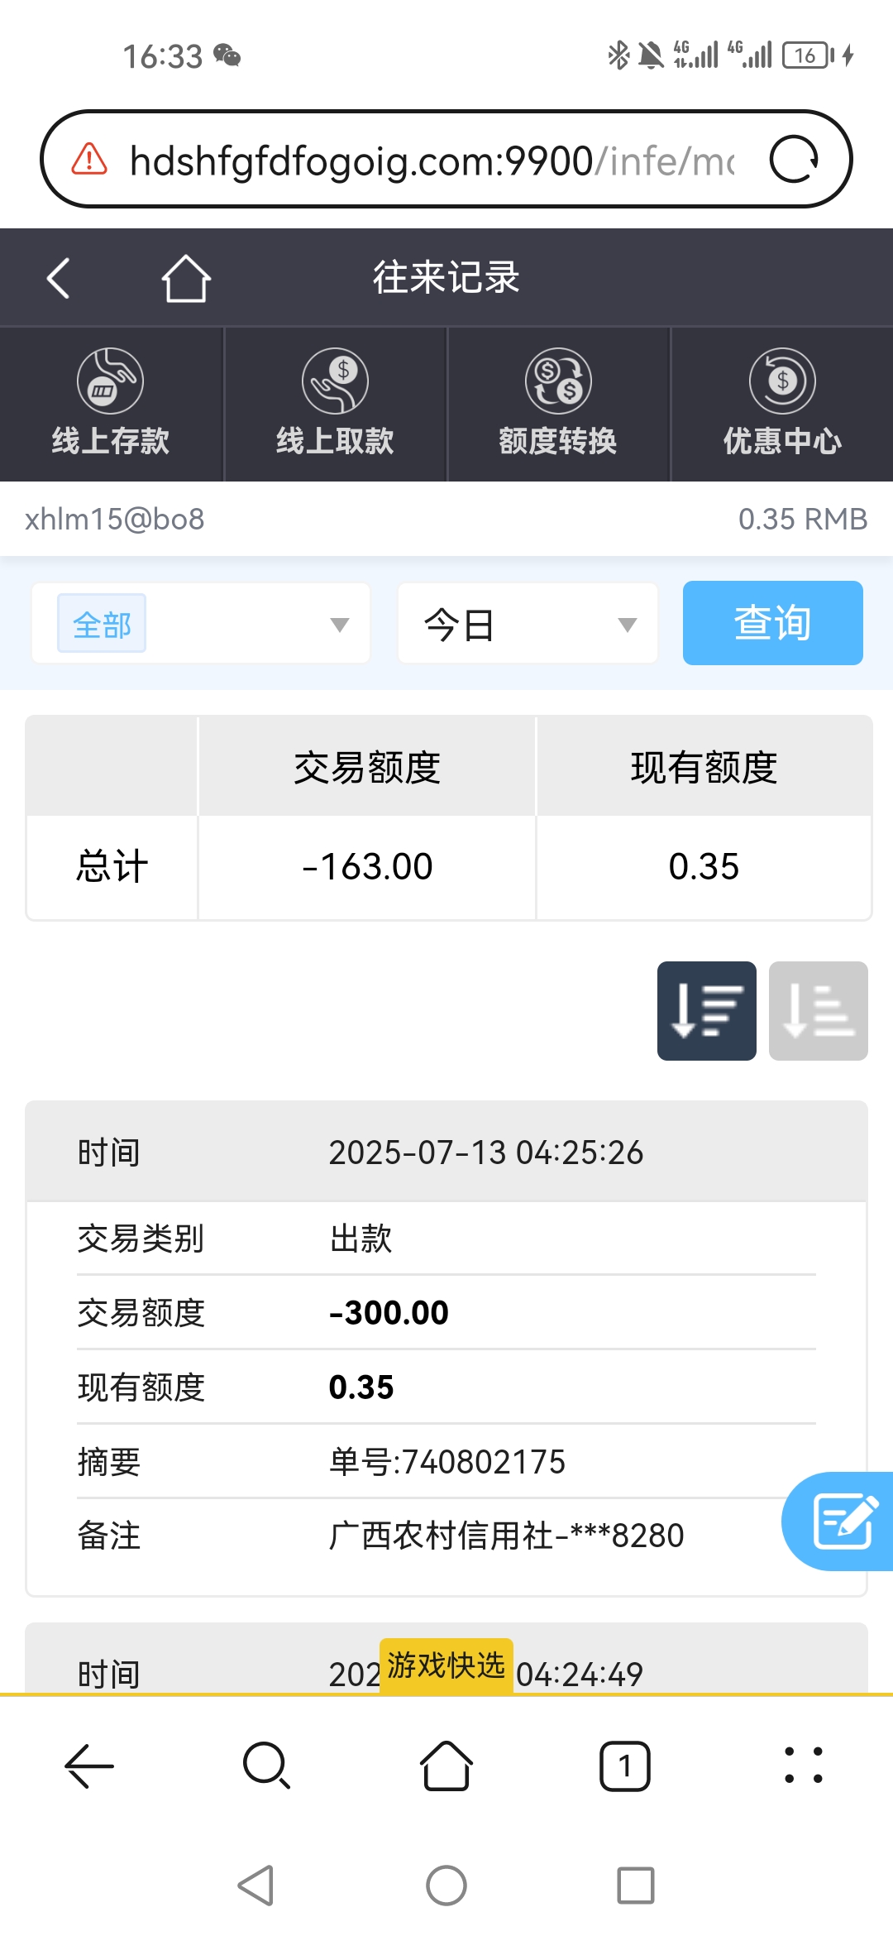Open 额度转换 quota transfer
The image size is (893, 1936).
(558, 404)
